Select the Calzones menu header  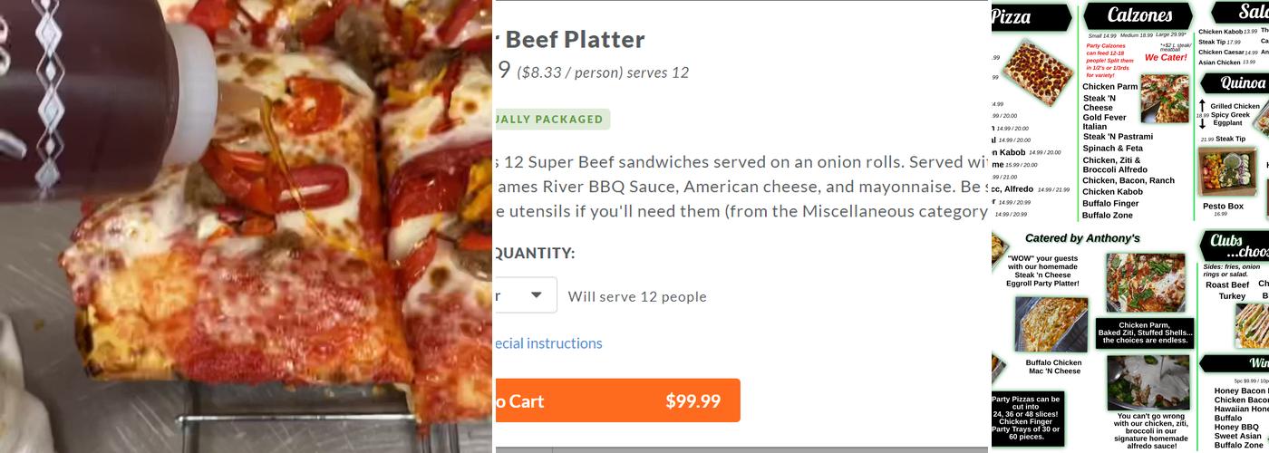(1139, 15)
